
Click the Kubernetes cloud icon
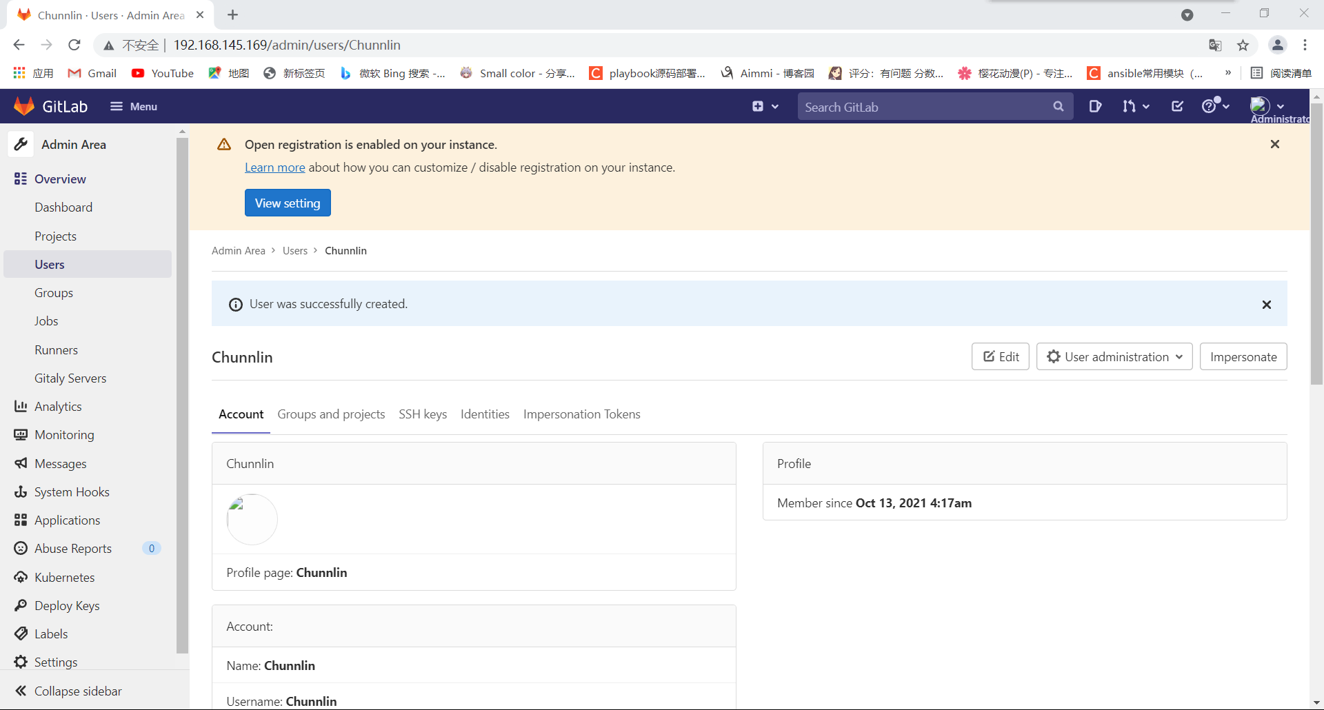click(x=21, y=577)
